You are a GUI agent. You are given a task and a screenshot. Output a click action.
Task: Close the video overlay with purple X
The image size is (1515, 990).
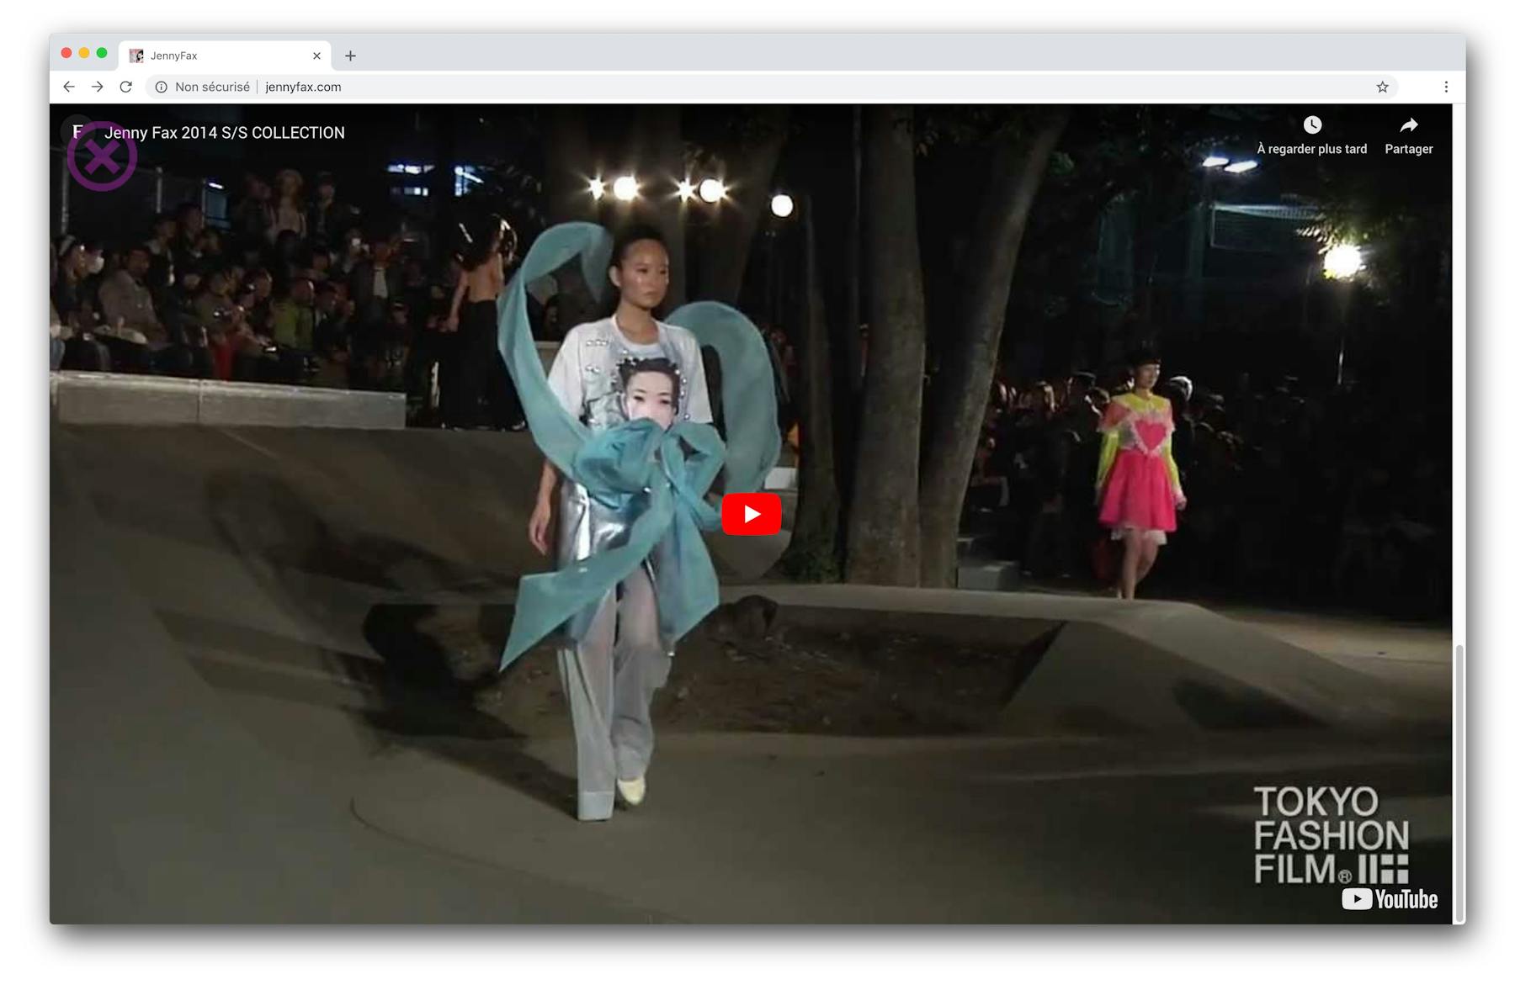tap(102, 156)
